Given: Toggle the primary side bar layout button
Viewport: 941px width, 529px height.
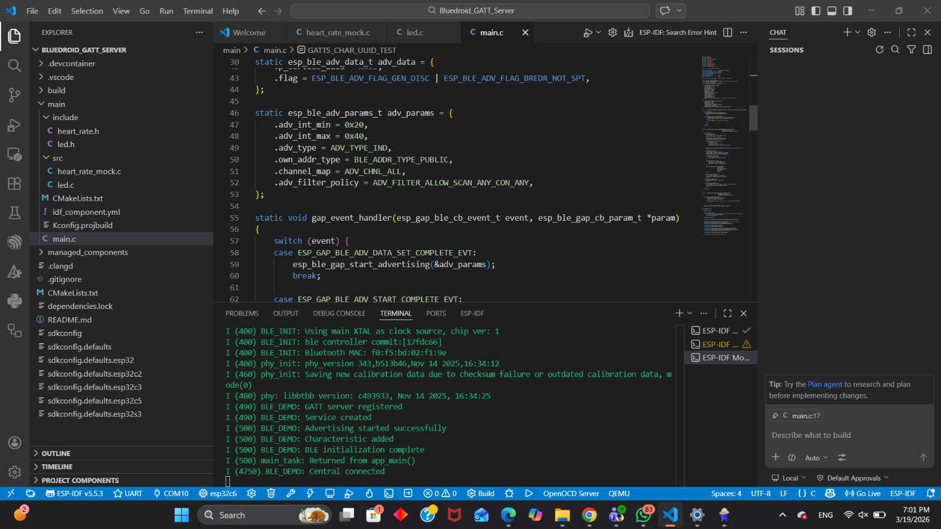Looking at the screenshot, I should click(816, 11).
